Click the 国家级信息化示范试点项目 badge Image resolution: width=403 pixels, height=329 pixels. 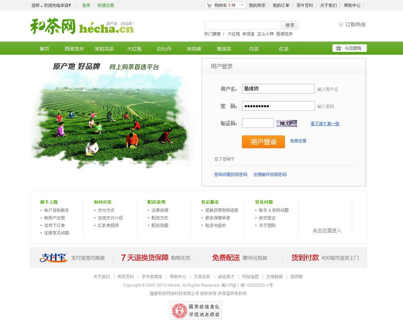(x=196, y=310)
